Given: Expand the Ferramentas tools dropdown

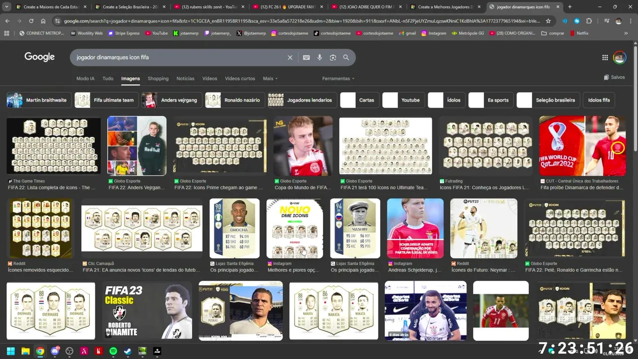Looking at the screenshot, I should (338, 78).
